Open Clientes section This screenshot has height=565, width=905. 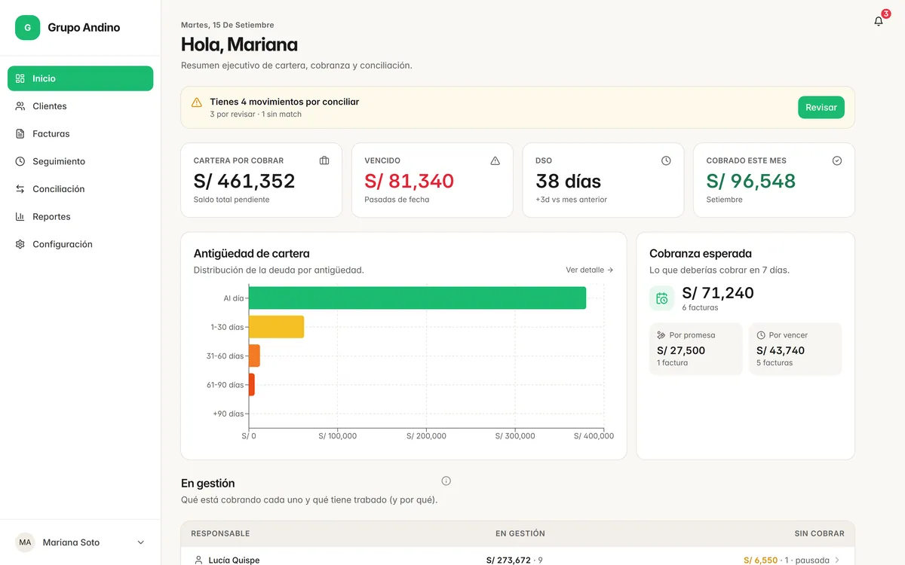[80, 106]
